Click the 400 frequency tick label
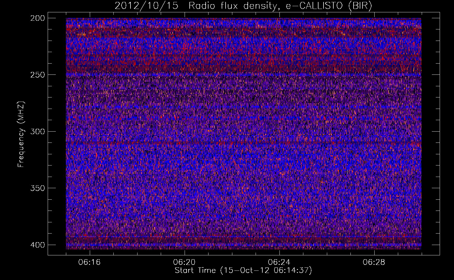Screen dimensions: 454x280 (x=38, y=245)
